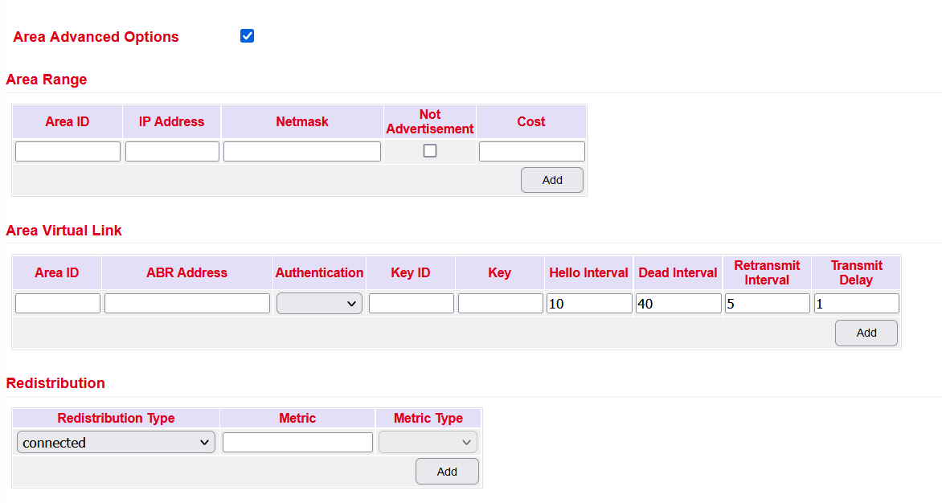This screenshot has width=942, height=503.
Task: Click the Transmit Delay field containing 1
Action: coord(856,303)
